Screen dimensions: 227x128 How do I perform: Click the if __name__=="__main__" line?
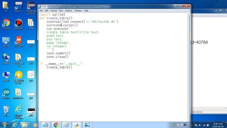click(x=61, y=64)
